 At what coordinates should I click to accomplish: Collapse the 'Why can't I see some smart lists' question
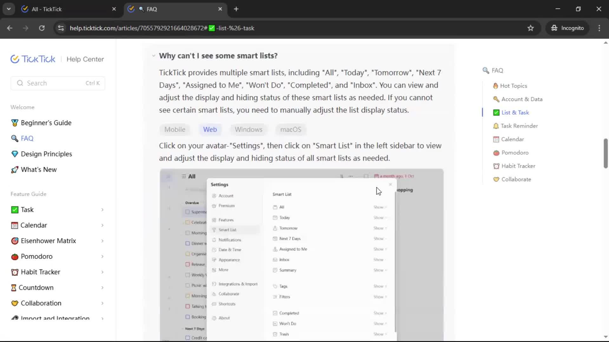tap(154, 56)
